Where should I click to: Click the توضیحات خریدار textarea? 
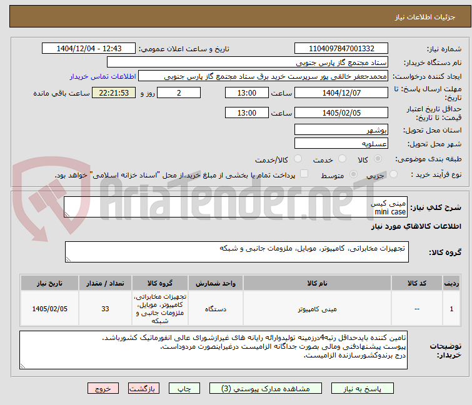213,350
